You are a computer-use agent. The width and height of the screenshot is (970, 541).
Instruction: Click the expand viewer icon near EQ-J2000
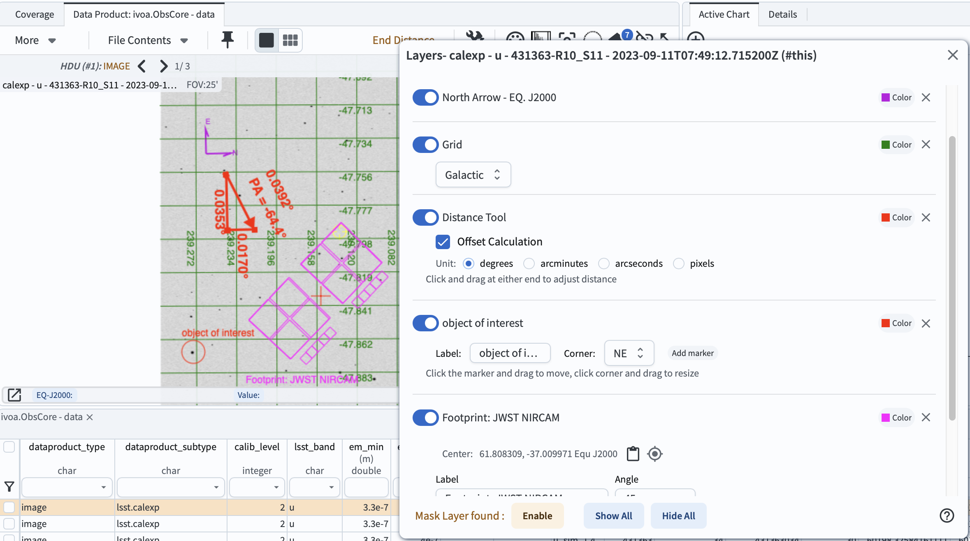pyautogui.click(x=14, y=395)
